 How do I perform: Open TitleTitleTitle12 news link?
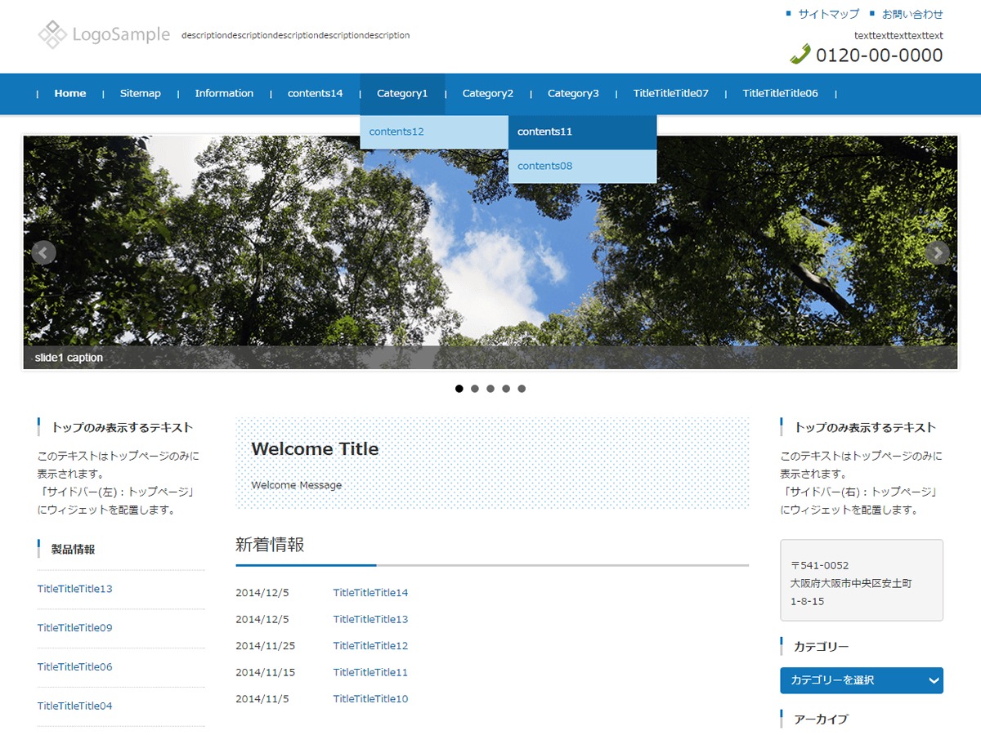370,646
